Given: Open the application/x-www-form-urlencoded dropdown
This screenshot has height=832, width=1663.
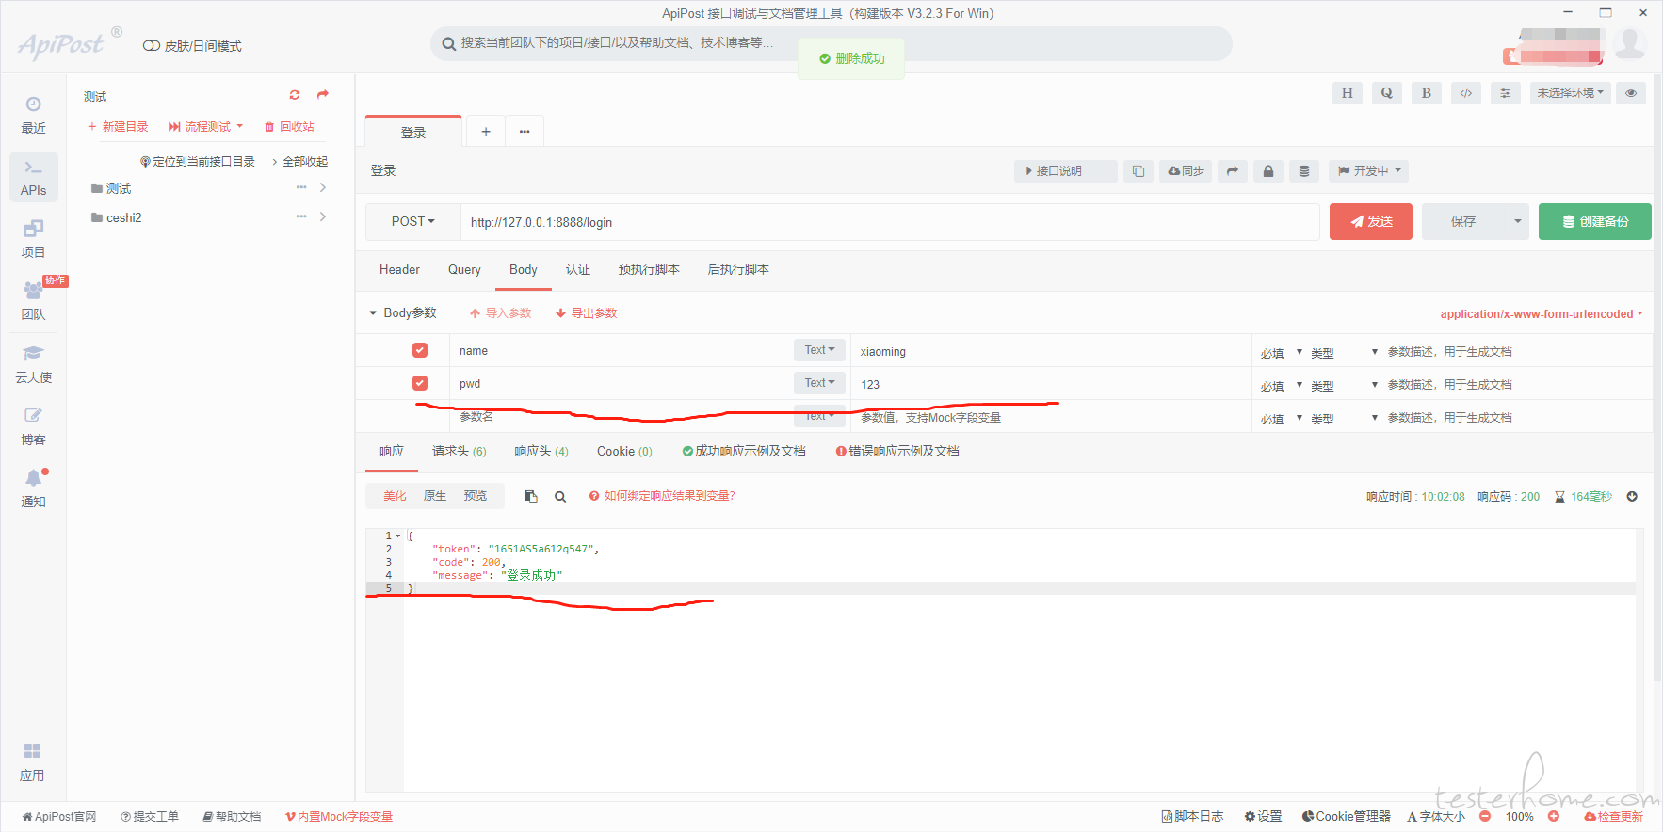Looking at the screenshot, I should coord(1542,314).
